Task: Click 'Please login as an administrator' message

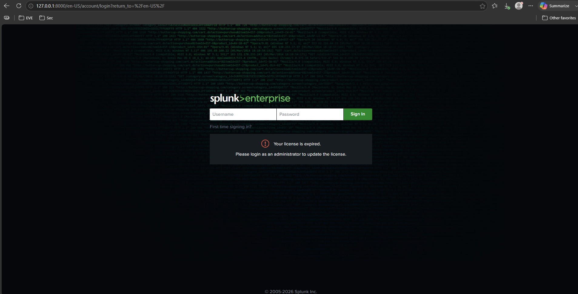Action: click(291, 154)
